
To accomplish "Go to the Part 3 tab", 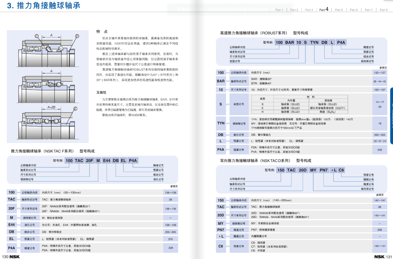I will pos(309,10).
